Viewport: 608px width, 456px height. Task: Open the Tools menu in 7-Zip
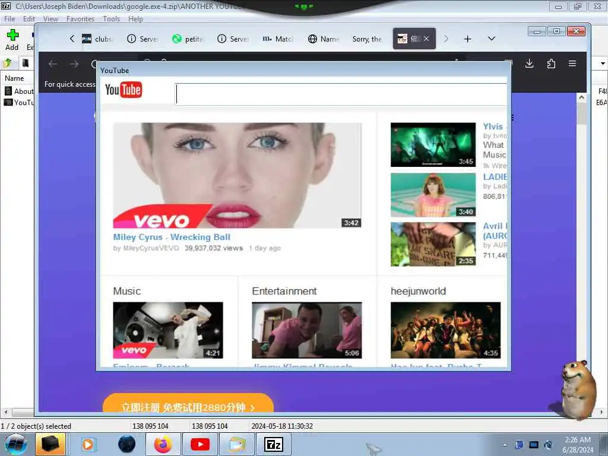111,18
